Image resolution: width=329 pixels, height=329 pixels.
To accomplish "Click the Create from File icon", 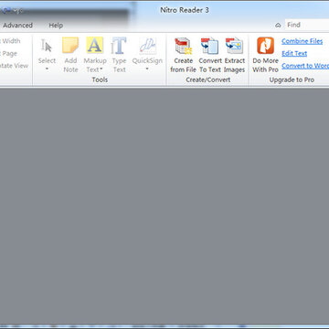I will [183, 46].
